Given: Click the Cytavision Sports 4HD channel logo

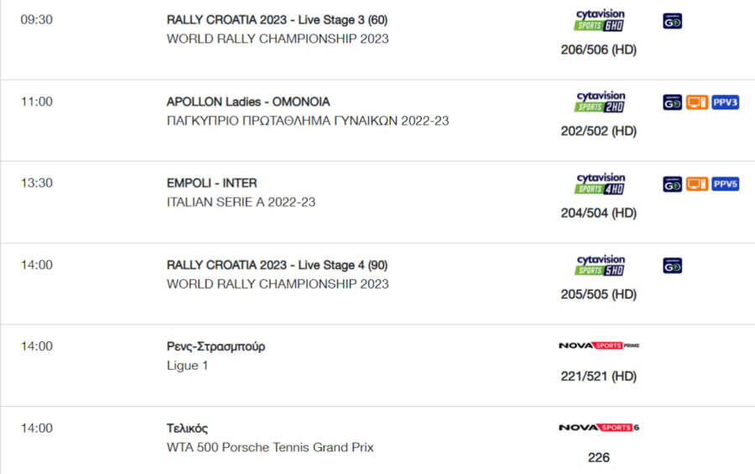Looking at the screenshot, I should coord(600,184).
